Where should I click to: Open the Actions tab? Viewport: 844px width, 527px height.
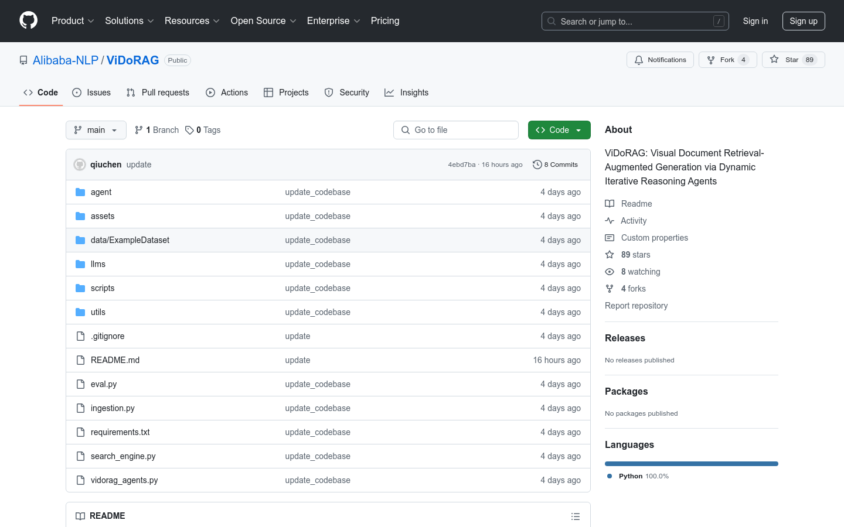coord(227,93)
